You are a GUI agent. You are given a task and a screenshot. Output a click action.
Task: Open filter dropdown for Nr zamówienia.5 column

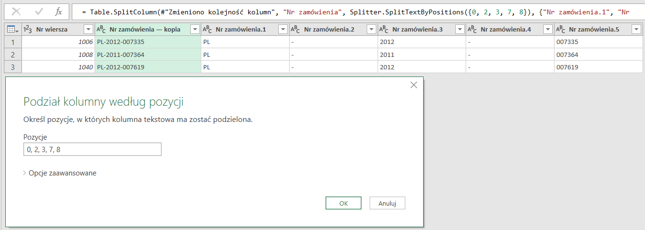point(636,30)
